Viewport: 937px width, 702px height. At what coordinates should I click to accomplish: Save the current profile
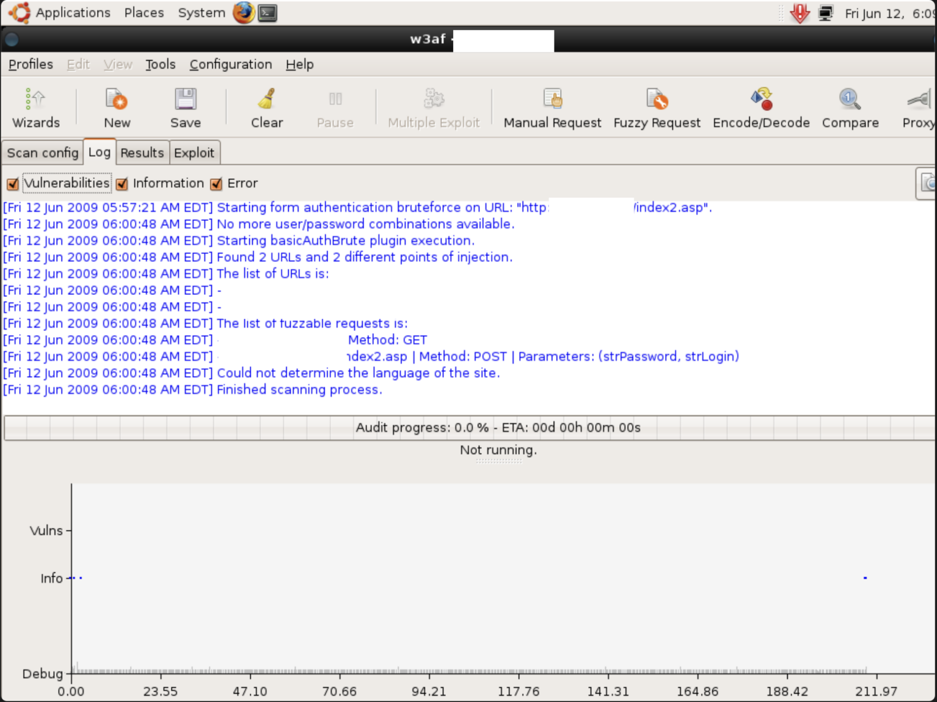pos(185,107)
